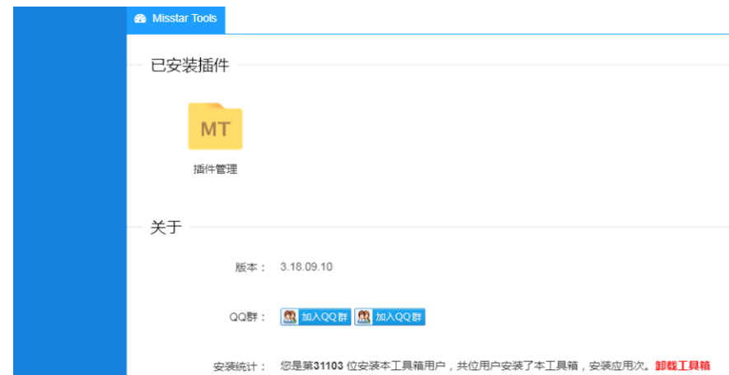The width and height of the screenshot is (729, 375).
Task: Click the 安装统计： label
Action: point(240,367)
